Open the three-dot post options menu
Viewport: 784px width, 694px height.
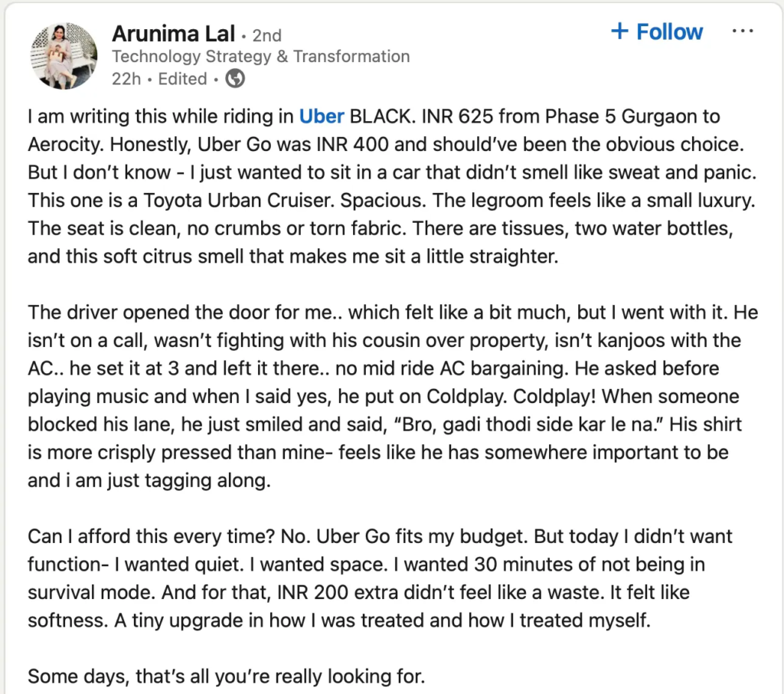click(743, 31)
